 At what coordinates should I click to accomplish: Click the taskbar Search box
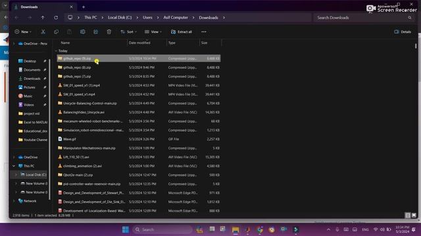click(162, 229)
